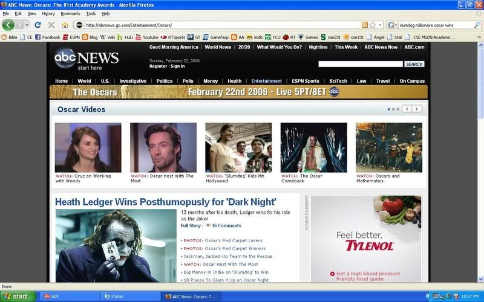
Task: Go back with the green Back arrow
Action: pos(8,25)
